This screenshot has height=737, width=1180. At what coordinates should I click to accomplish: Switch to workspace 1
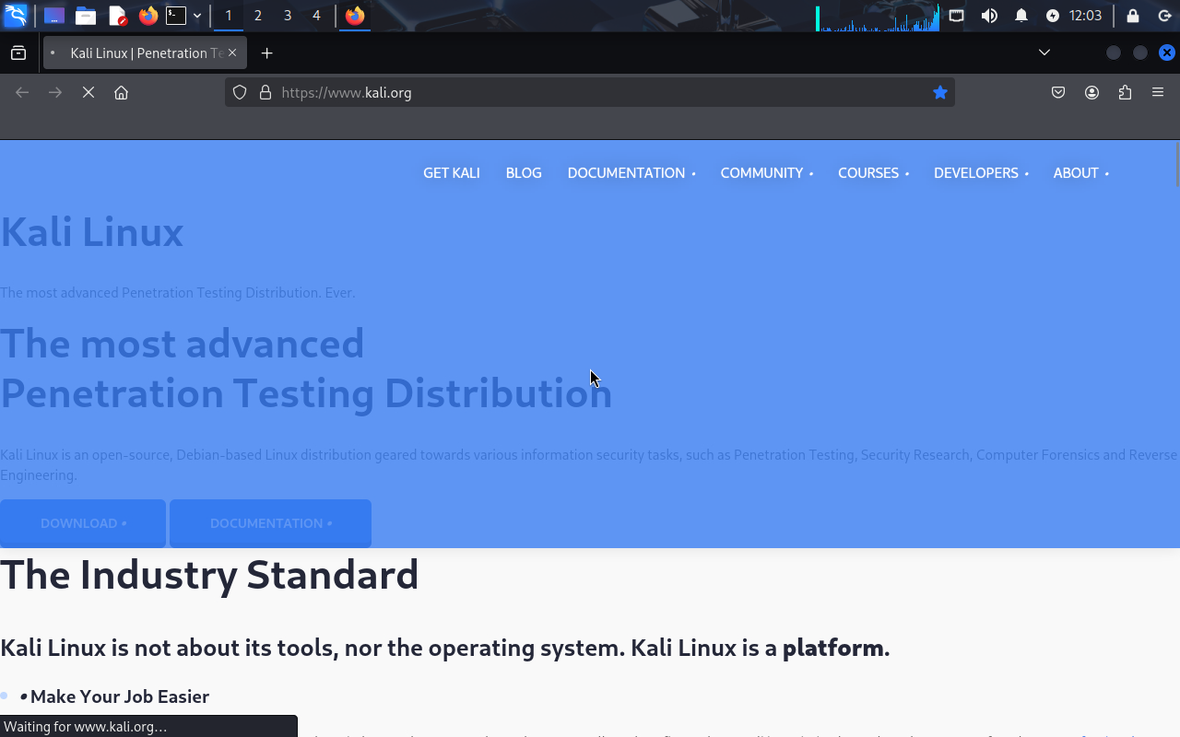(x=229, y=16)
